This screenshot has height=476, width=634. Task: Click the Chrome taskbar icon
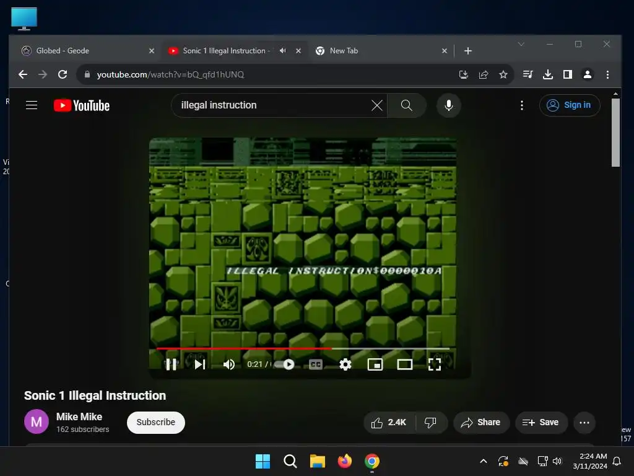point(372,461)
